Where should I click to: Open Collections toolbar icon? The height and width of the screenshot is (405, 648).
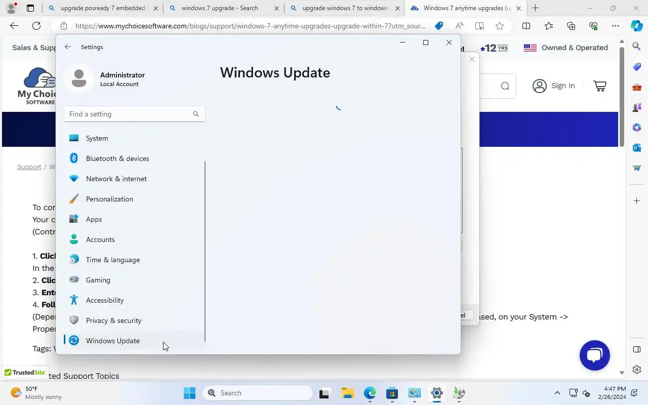tap(571, 26)
